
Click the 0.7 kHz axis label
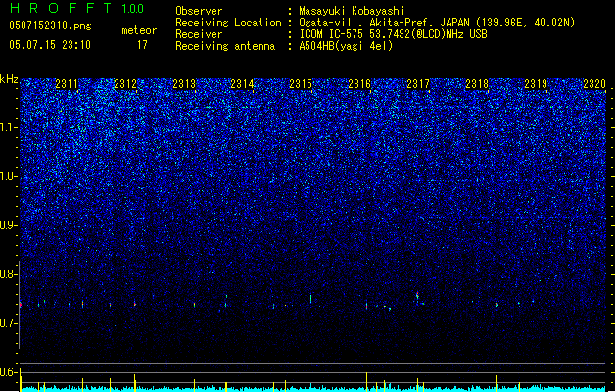(x=9, y=323)
